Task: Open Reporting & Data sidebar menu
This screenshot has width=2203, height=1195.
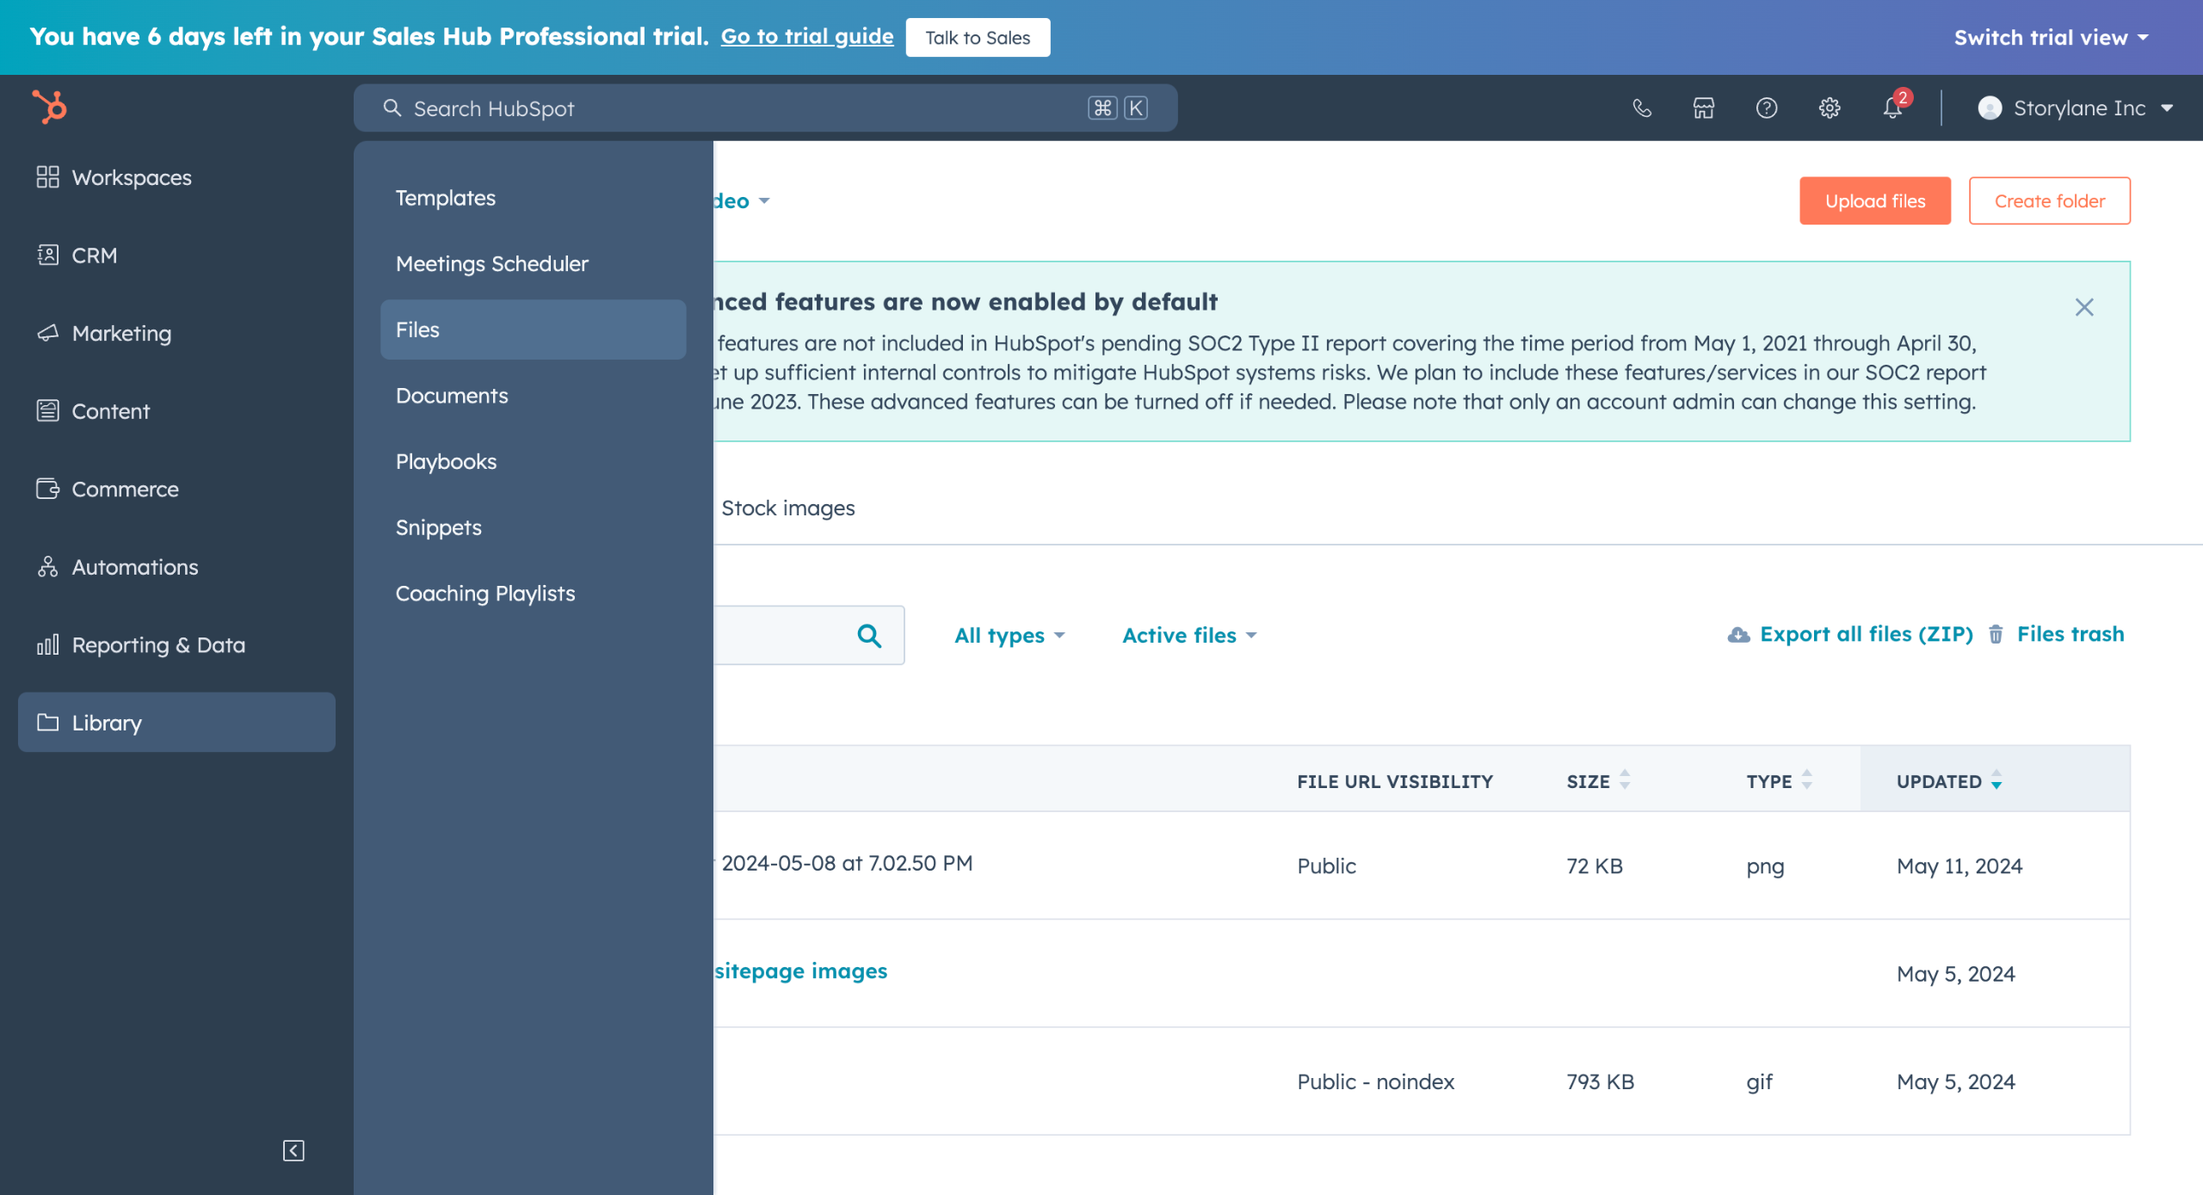Action: tap(176, 644)
